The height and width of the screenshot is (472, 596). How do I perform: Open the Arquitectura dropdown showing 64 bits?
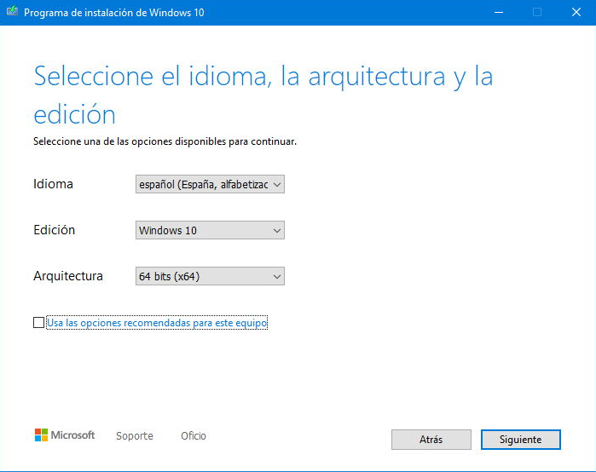point(210,276)
